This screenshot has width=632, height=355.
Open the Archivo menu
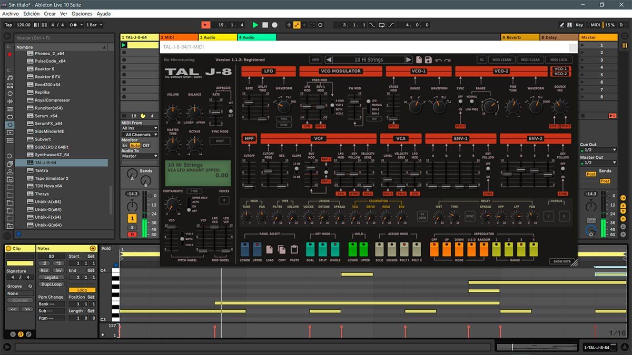[11, 14]
